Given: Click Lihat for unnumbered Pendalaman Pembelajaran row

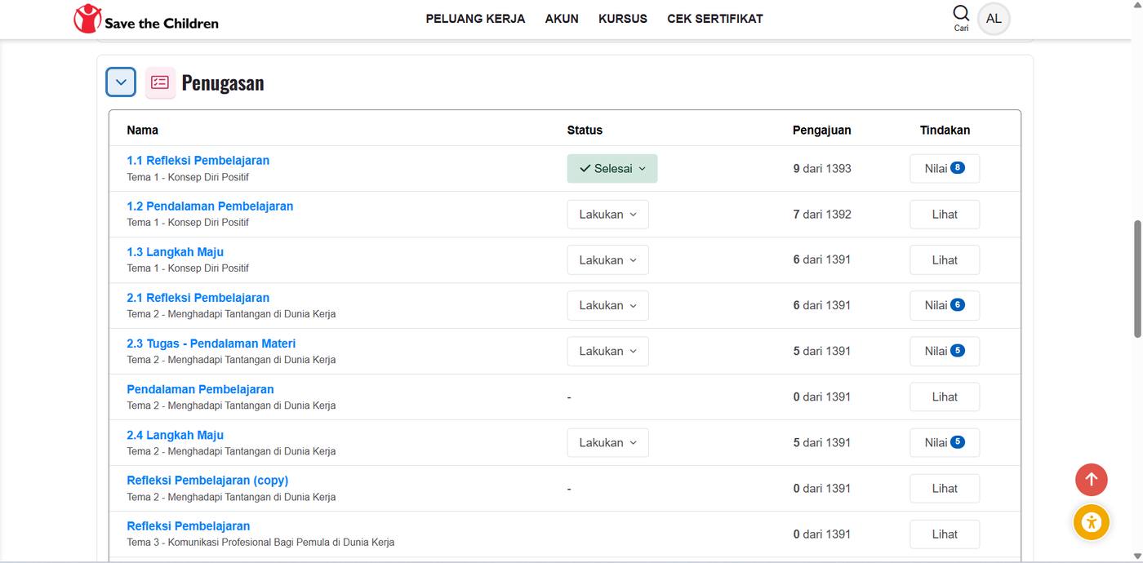Looking at the screenshot, I should (945, 397).
